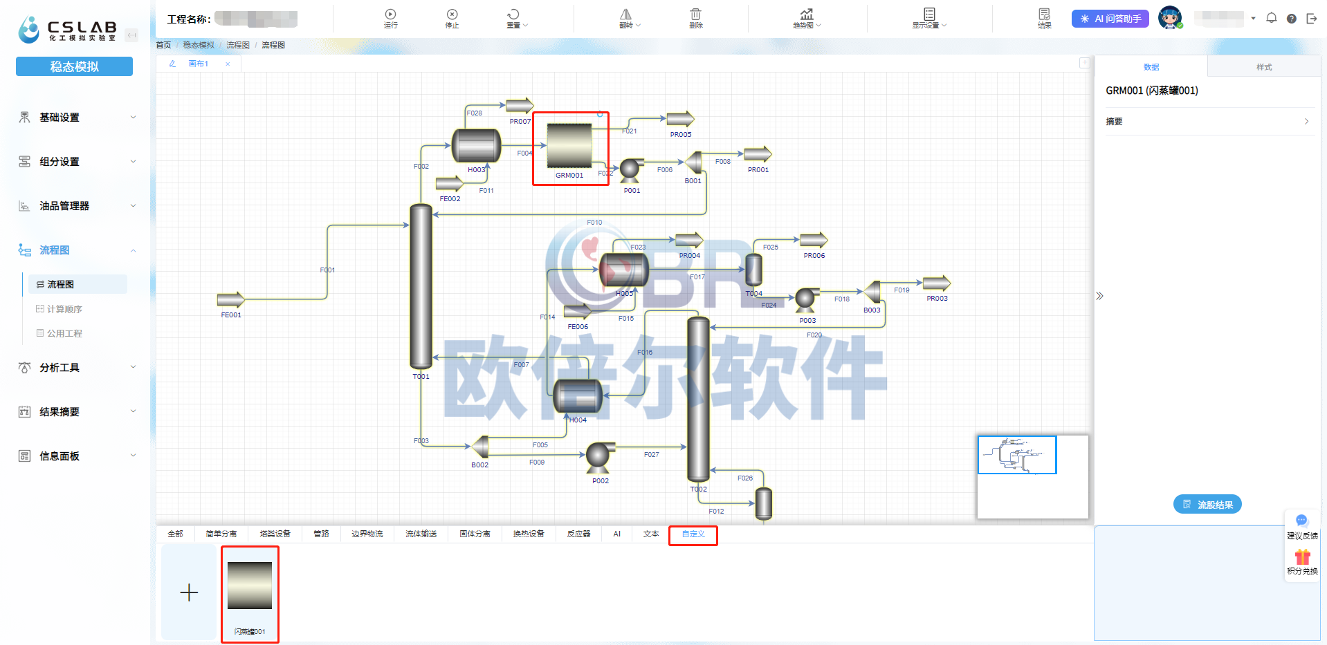Click the logout icon at top right
This screenshot has height=645, width=1327.
pyautogui.click(x=1311, y=19)
